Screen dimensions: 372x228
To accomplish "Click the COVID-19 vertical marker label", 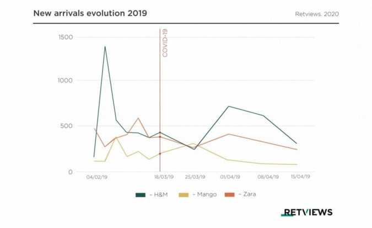I will (165, 44).
